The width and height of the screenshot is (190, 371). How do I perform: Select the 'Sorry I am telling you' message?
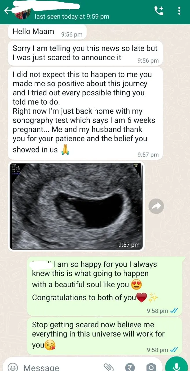click(85, 53)
